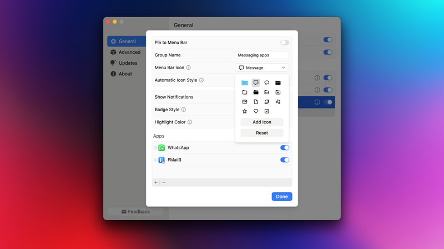Select the open folder outline icon
444x249 pixels.
(x=267, y=92)
